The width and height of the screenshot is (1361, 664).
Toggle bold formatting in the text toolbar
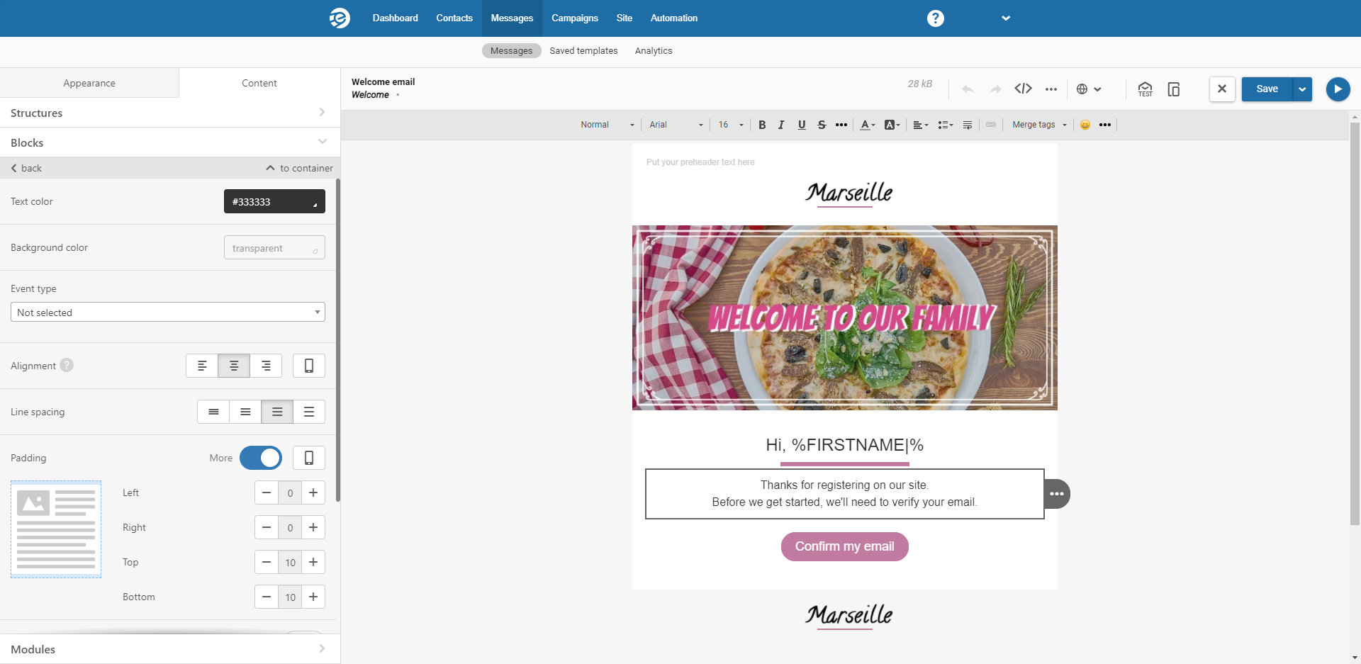[762, 125]
